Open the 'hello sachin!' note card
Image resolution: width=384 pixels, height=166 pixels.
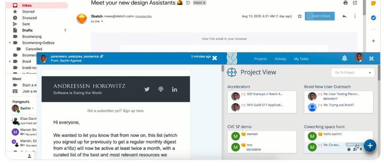(339, 136)
